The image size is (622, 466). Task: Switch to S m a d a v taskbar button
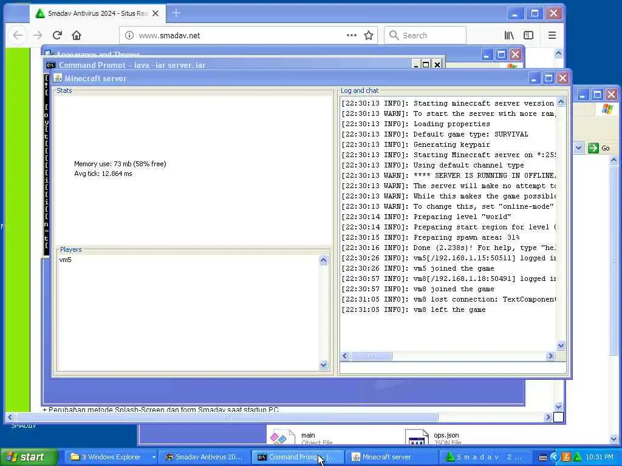click(x=484, y=457)
